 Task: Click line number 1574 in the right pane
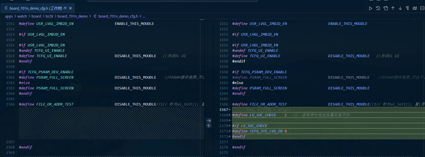[x=224, y=147]
